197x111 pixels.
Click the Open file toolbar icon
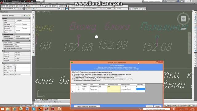tap(4, 6)
